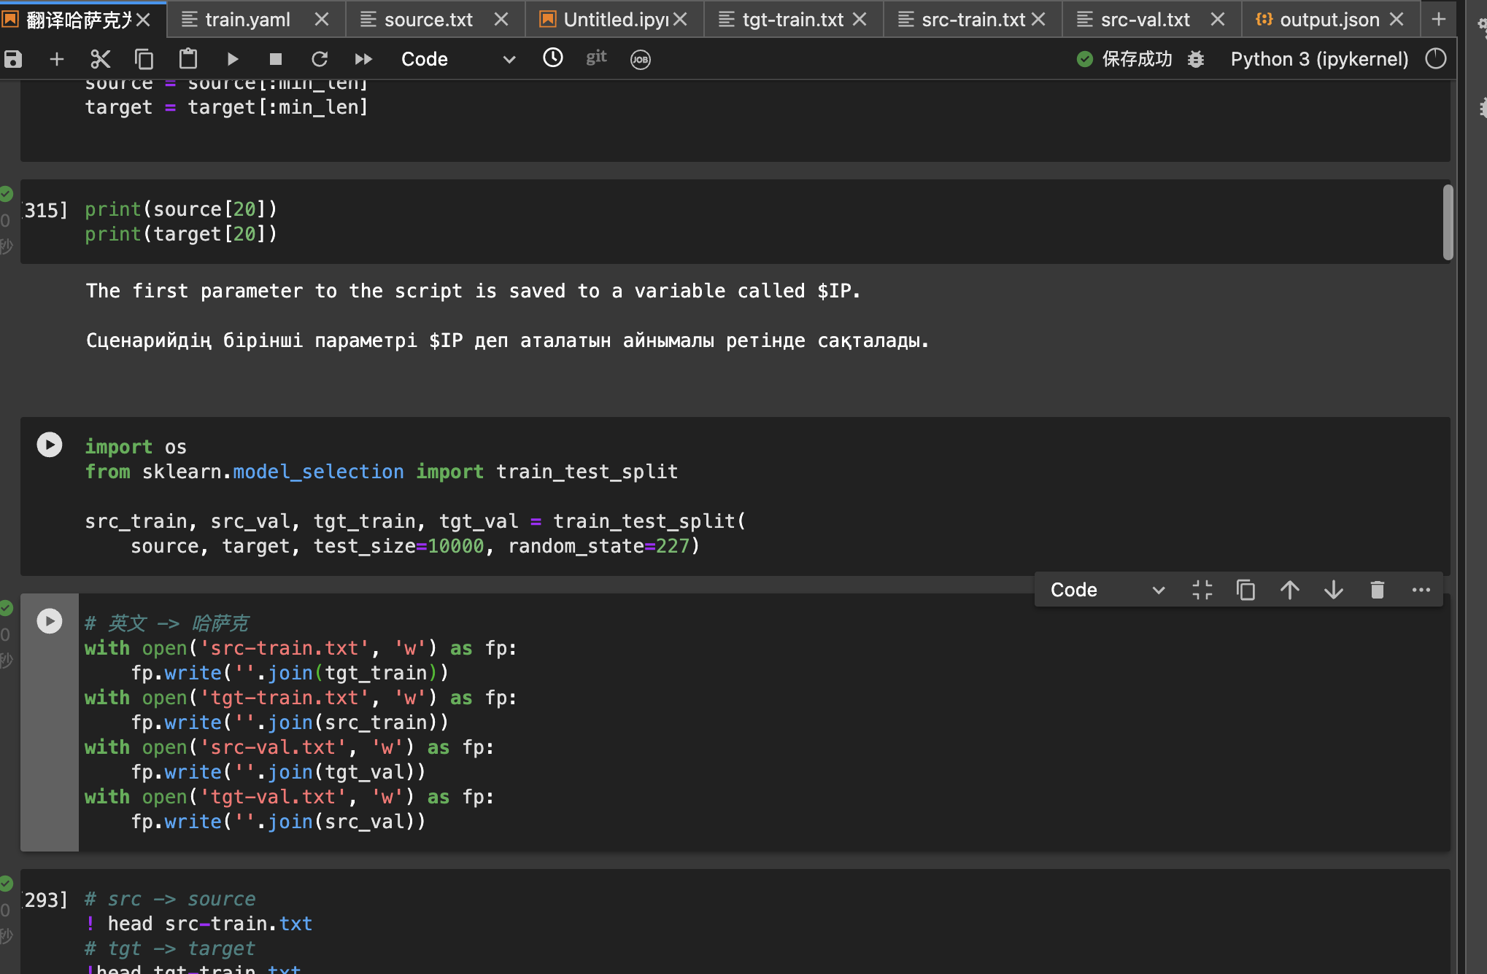Click the collapse cell icon in cell toolbar
Viewport: 1487px width, 974px height.
coord(1202,590)
